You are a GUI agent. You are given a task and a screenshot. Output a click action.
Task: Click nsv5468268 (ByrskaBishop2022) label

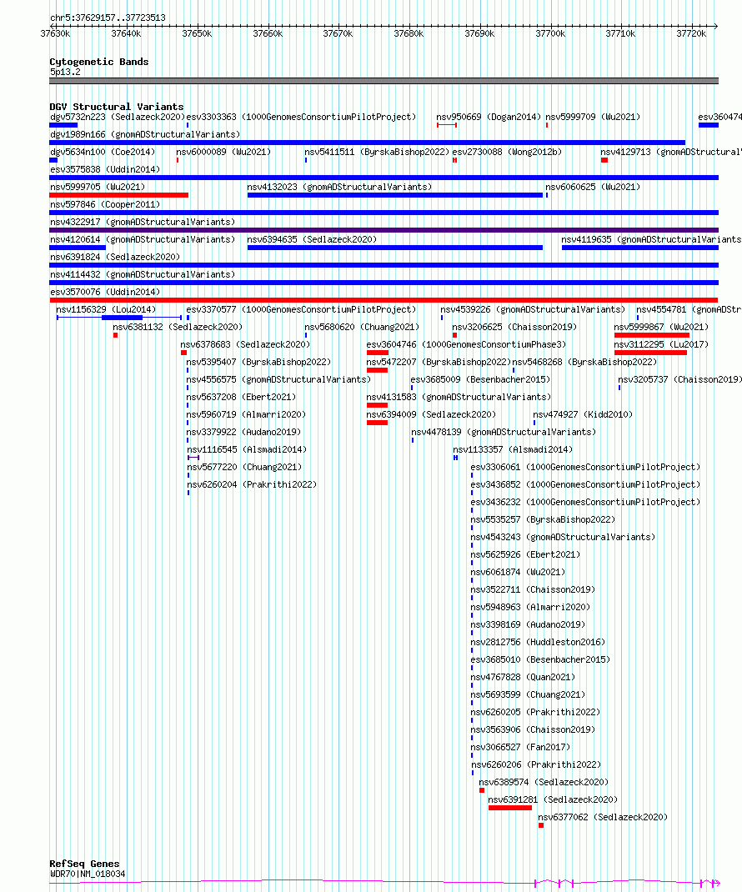pos(584,363)
